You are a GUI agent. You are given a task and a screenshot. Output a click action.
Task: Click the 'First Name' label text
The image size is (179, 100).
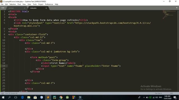click(x=58, y=63)
